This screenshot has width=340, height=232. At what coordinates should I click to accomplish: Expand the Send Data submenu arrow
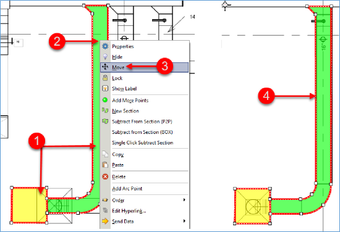coord(184,221)
